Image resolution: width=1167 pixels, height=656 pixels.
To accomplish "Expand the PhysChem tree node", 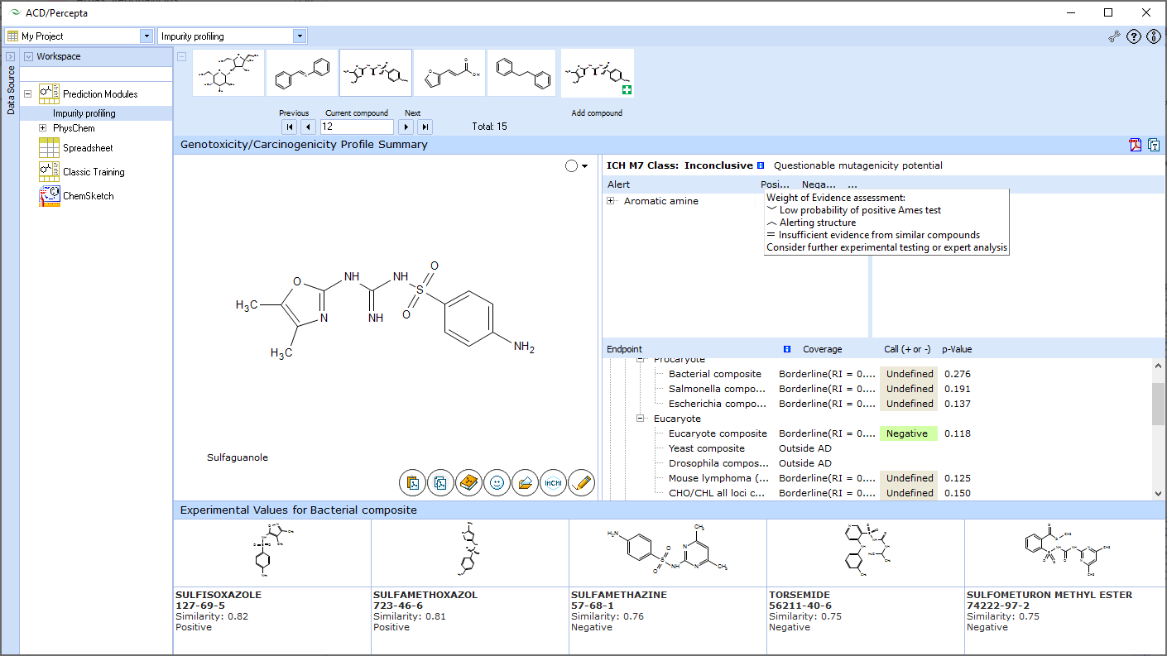I will [43, 128].
